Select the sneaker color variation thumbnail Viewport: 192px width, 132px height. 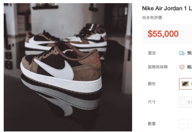tap(185, 84)
